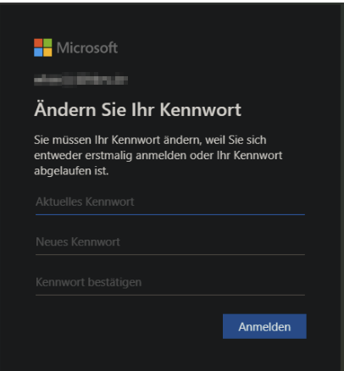Focus the Kennwort bestätigen field
The height and width of the screenshot is (371, 344).
(170, 283)
